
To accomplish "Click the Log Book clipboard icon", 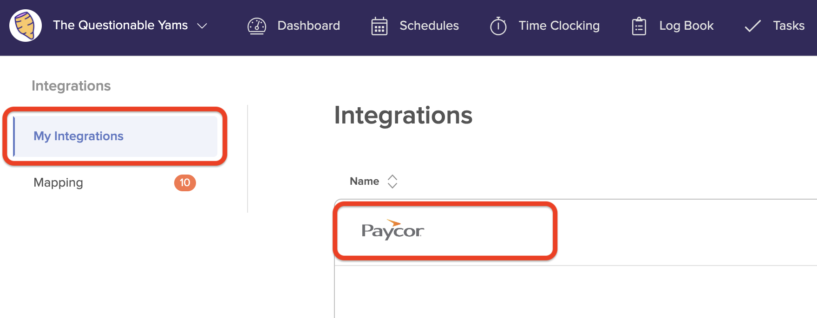I will pos(639,26).
